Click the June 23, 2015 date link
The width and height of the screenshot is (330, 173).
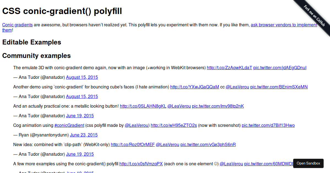click(84, 135)
